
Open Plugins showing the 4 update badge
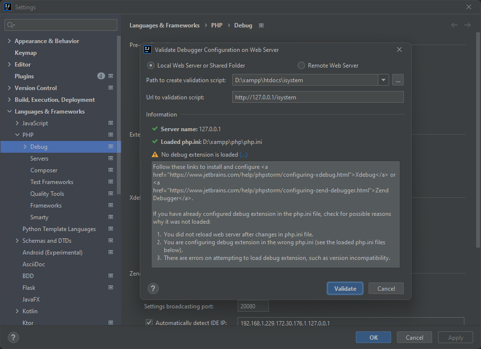pyautogui.click(x=24, y=76)
